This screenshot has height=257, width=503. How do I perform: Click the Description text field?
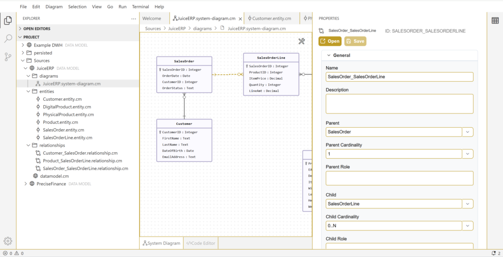tap(399, 104)
